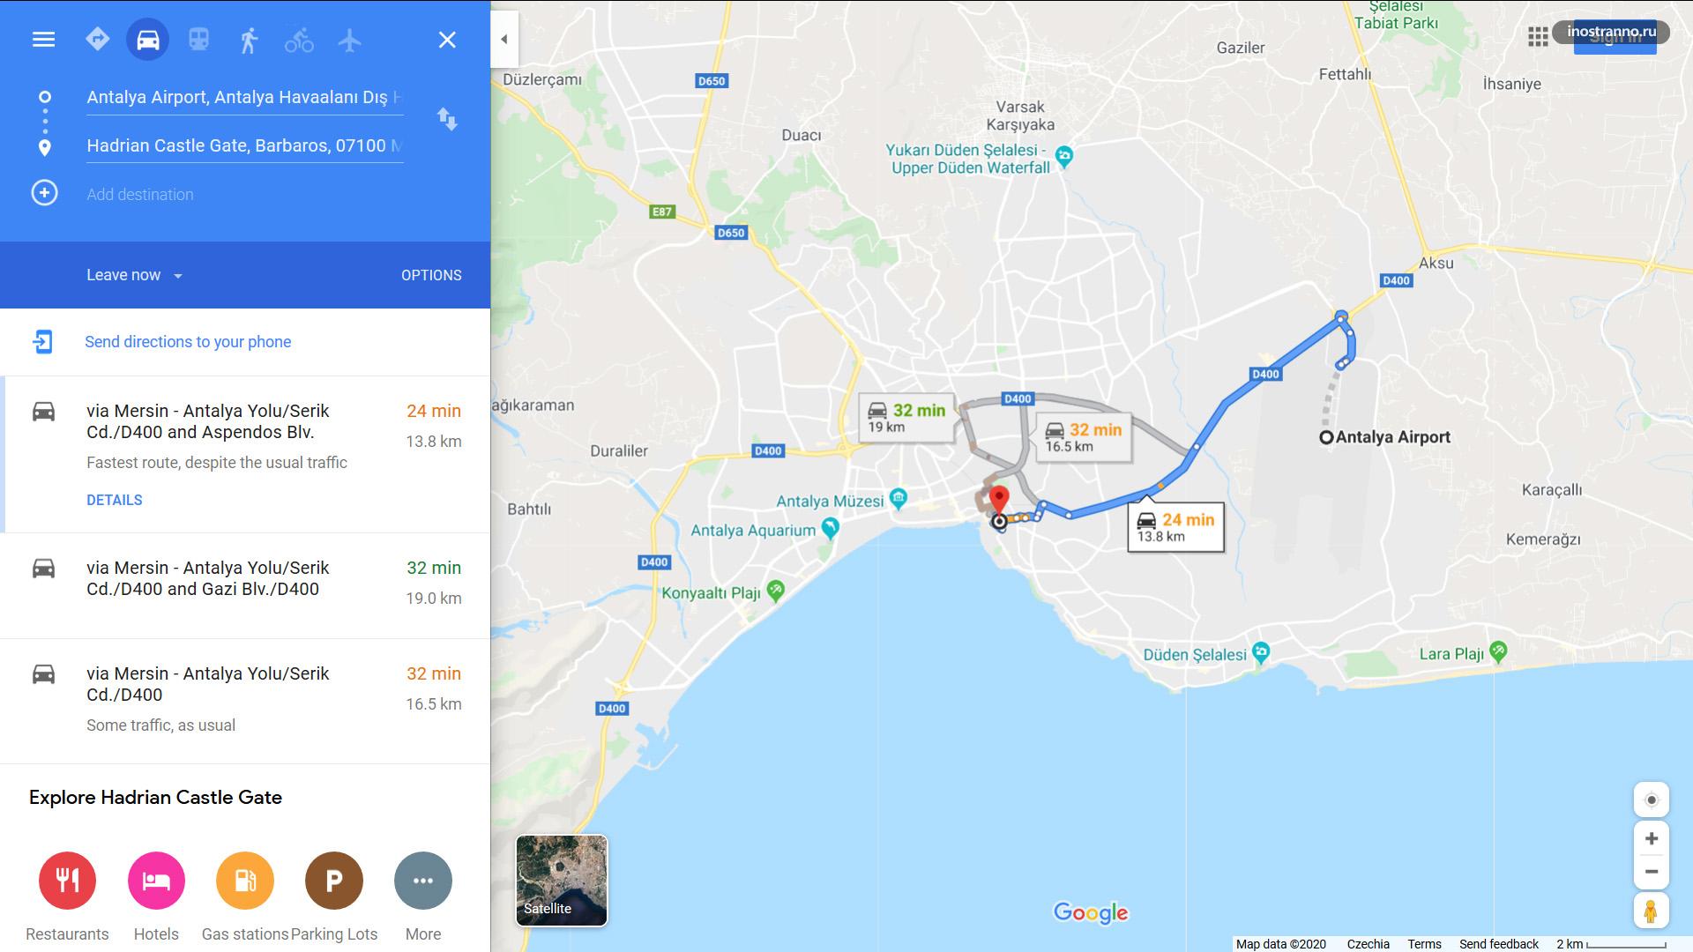
Task: Select the walking travel mode
Action: 250,40
